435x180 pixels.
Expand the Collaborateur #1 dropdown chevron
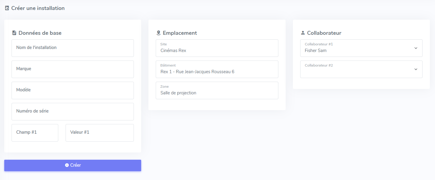pyautogui.click(x=416, y=48)
